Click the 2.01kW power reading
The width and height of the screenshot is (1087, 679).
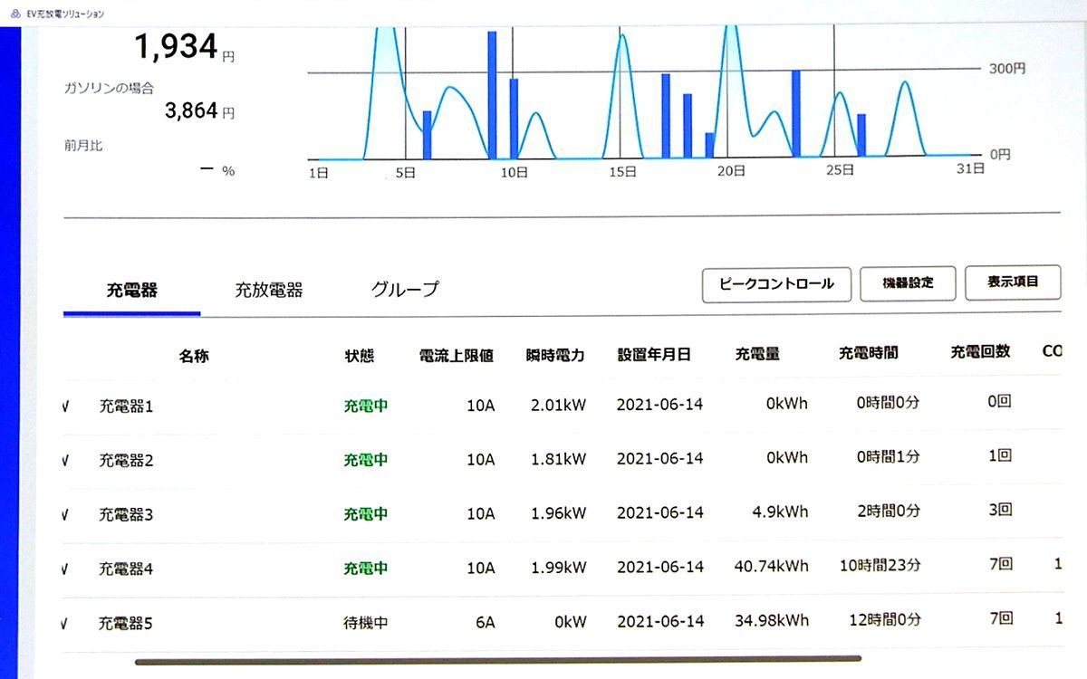(559, 405)
